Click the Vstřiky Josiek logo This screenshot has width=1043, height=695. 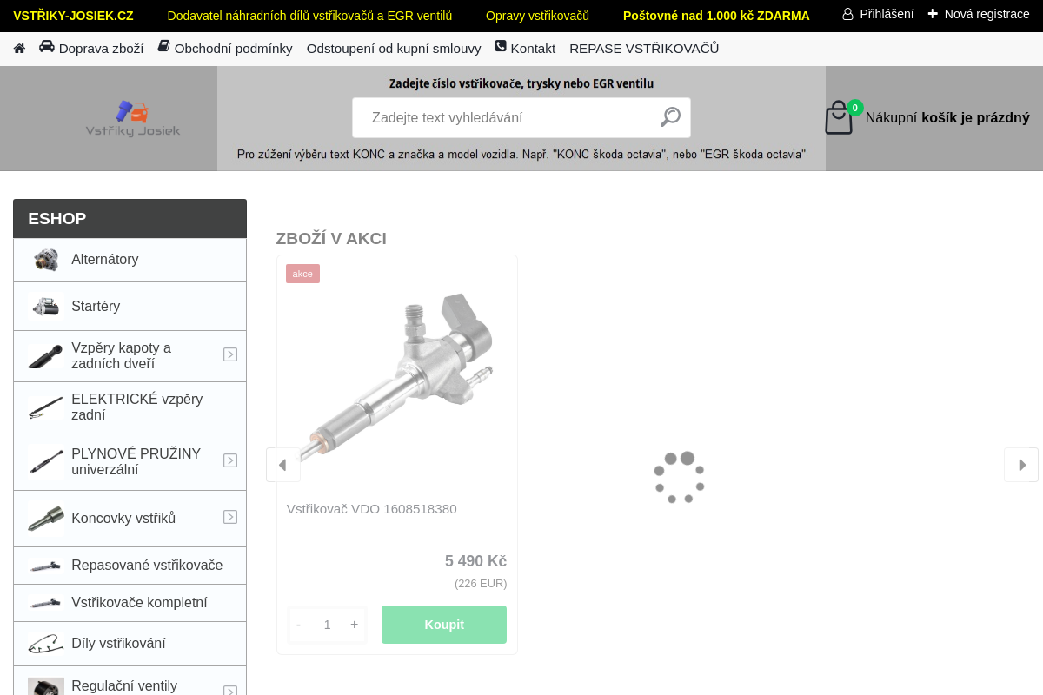coord(133,119)
